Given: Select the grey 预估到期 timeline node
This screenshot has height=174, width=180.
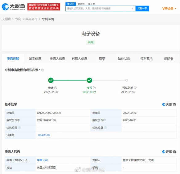Looking at the screenshot, I should tap(127, 80).
